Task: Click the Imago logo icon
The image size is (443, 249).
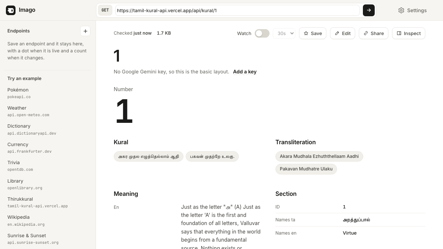Action: click(11, 10)
